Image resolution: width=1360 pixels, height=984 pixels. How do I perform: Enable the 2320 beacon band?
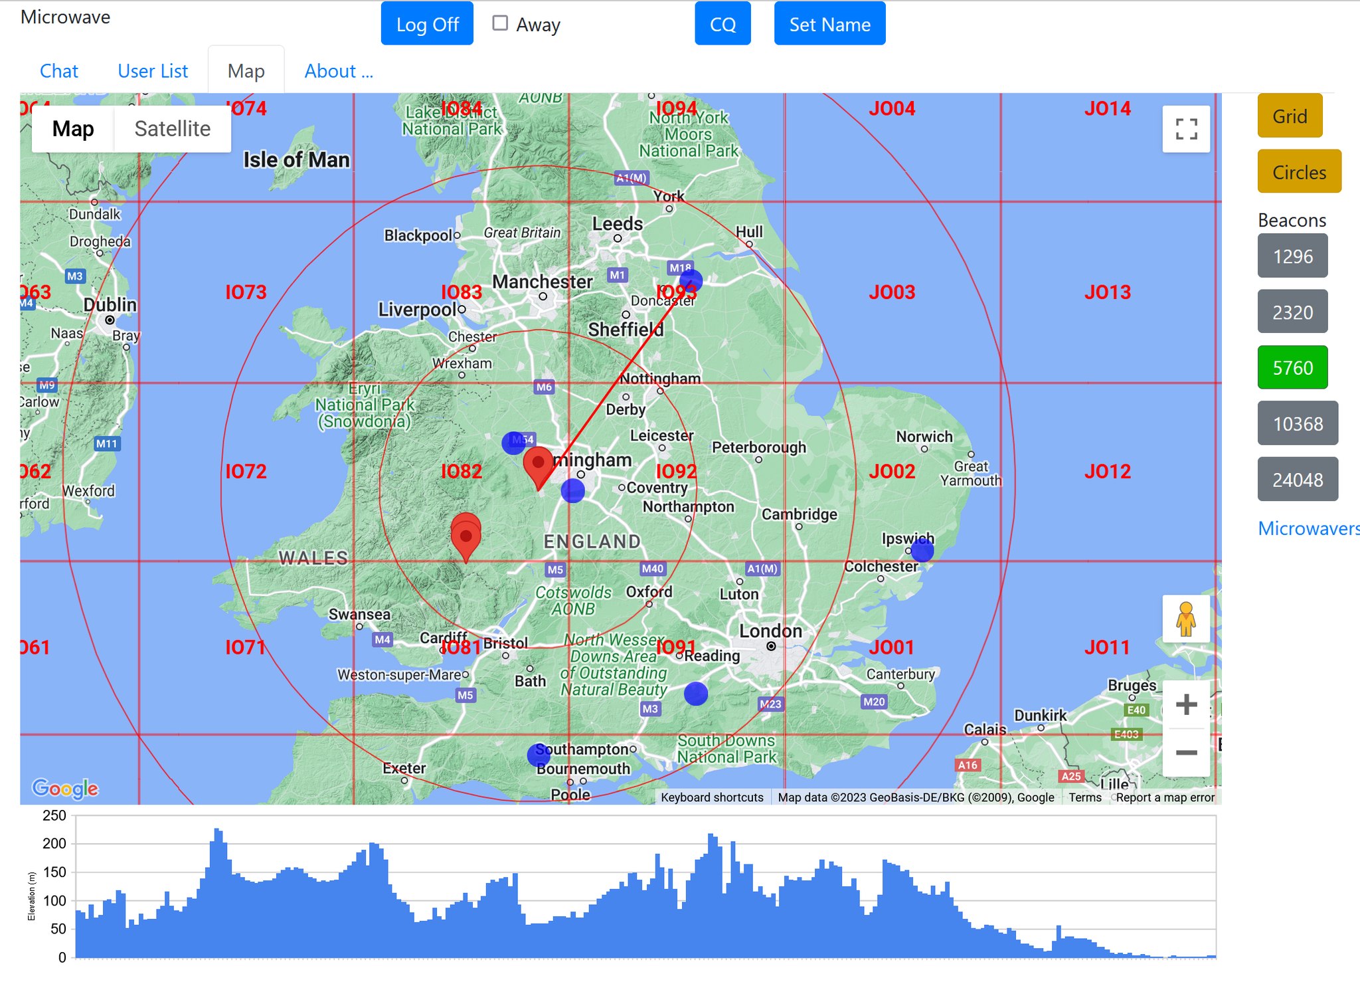pos(1292,312)
